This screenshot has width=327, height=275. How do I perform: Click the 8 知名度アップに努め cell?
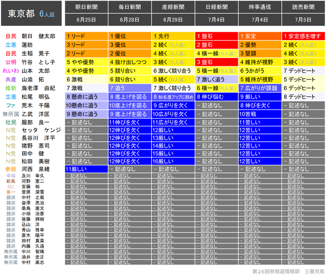tap(173, 97)
